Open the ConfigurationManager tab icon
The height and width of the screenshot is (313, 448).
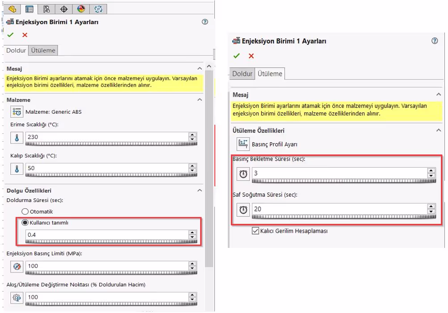[46, 9]
